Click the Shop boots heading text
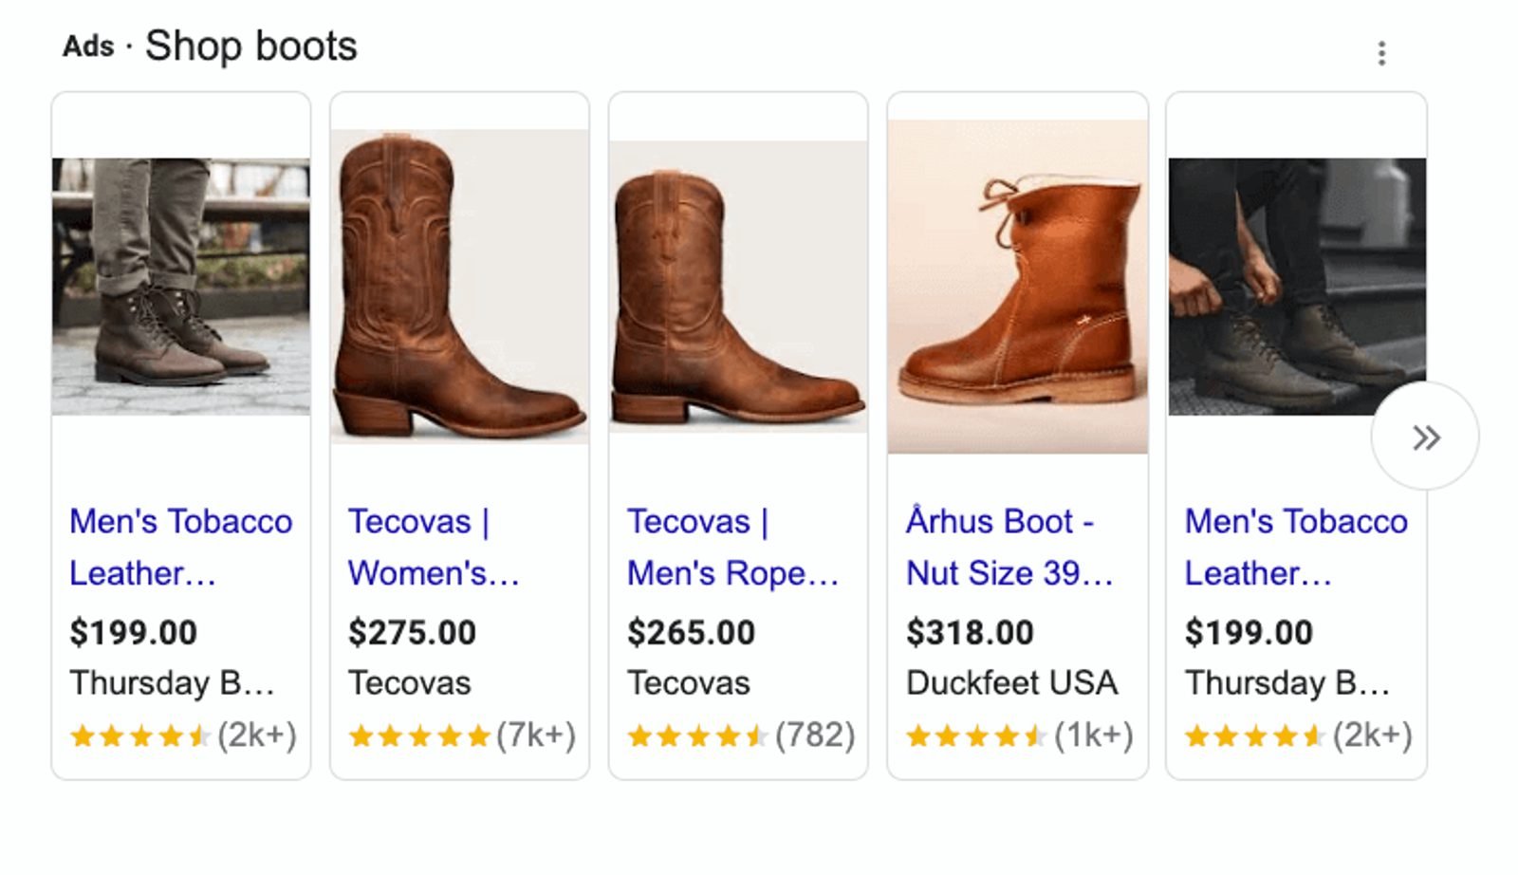1518x875 pixels. click(x=251, y=45)
